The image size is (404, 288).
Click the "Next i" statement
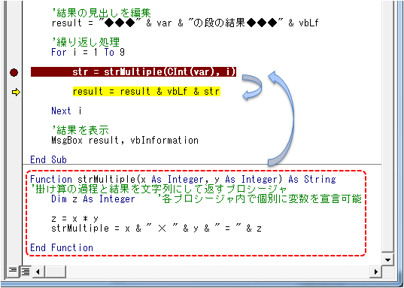tap(66, 111)
